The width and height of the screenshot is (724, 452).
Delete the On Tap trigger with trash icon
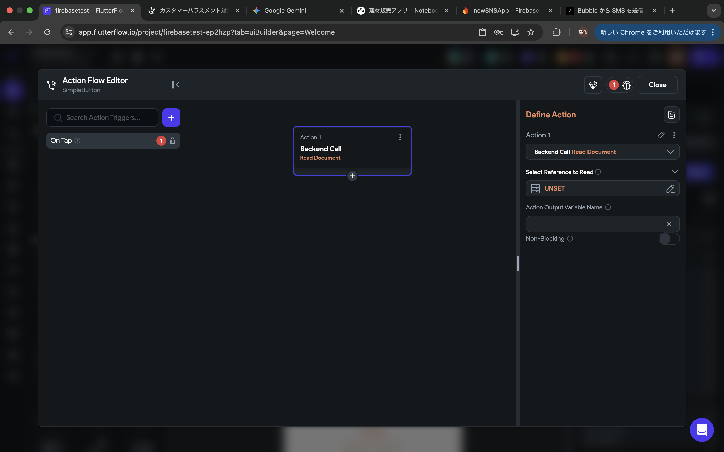tap(172, 141)
